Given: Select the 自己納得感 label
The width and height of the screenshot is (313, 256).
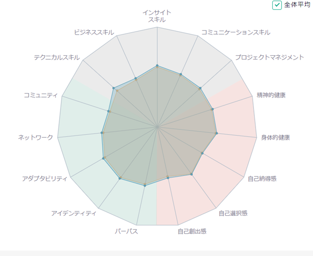Looking at the screenshot, I should (262, 178).
